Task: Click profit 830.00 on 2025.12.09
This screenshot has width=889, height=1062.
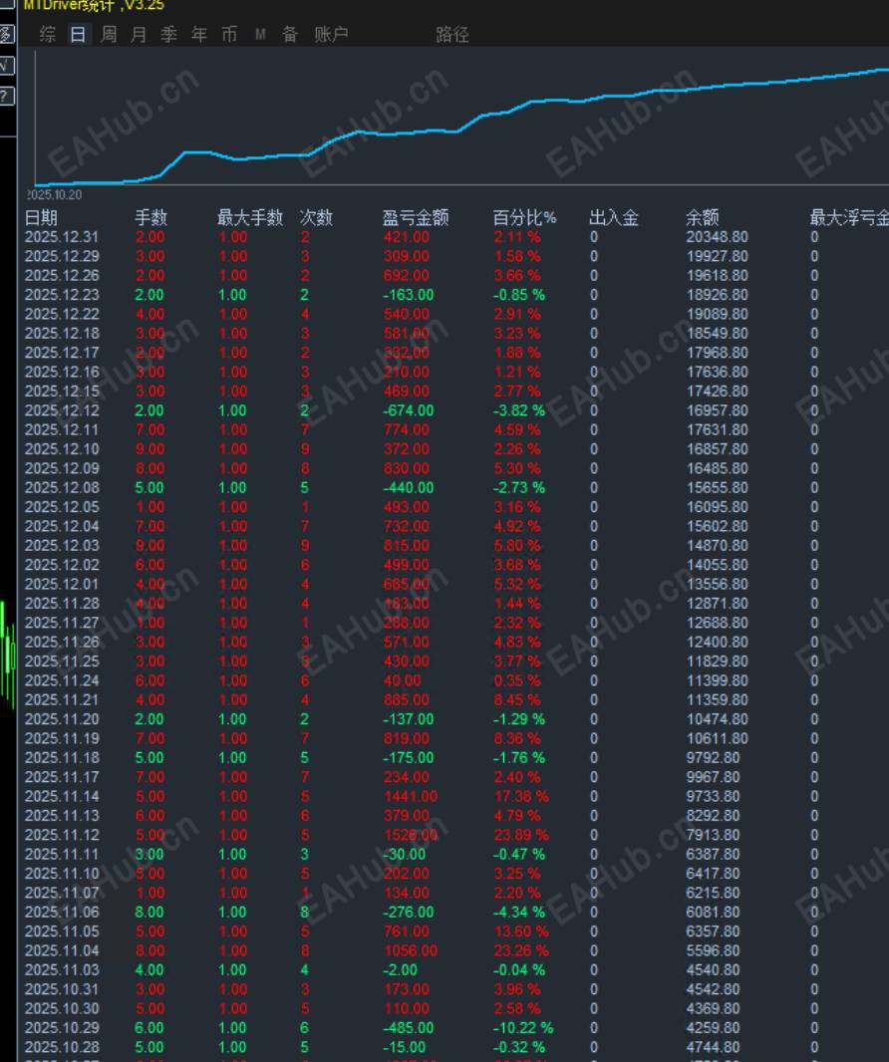Action: 407,468
